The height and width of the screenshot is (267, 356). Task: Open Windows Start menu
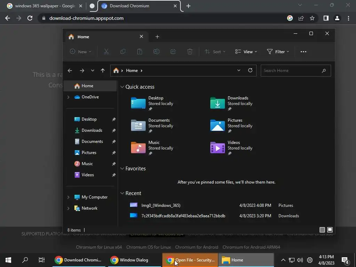8,260
